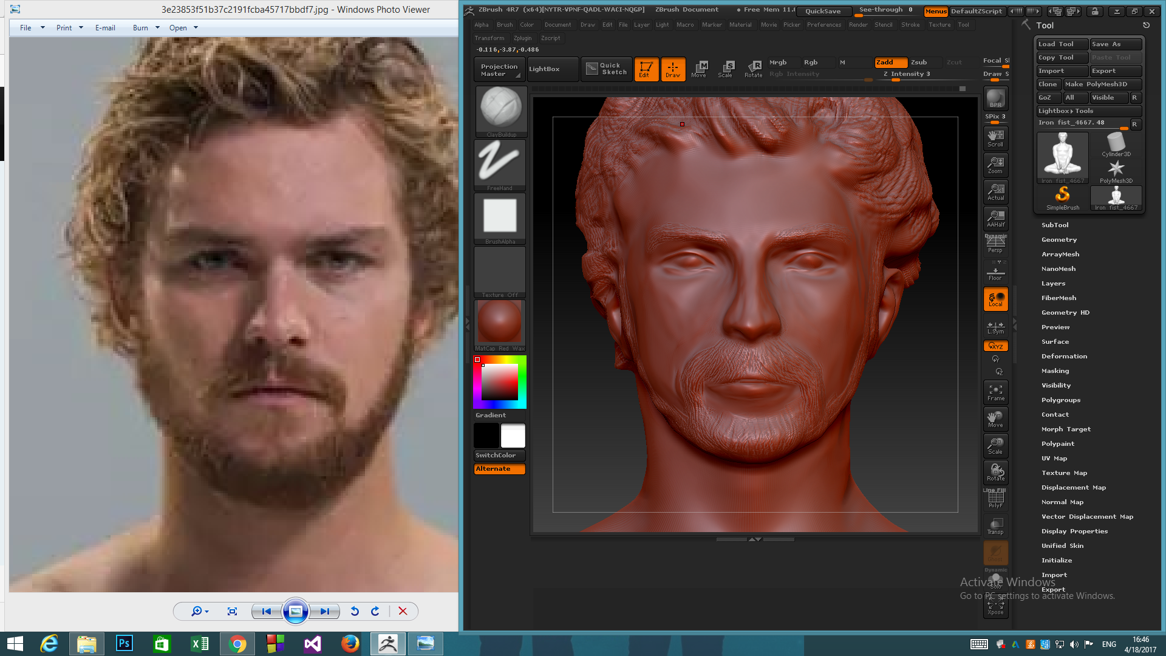Open the FreeHand stroke selector
Image resolution: width=1166 pixels, height=656 pixels.
[x=500, y=165]
